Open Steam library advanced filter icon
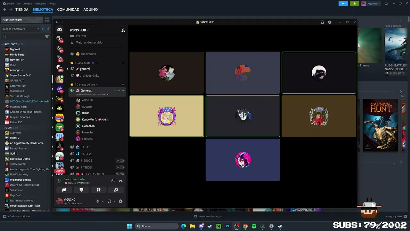This screenshot has height=231, width=410. [47, 37]
